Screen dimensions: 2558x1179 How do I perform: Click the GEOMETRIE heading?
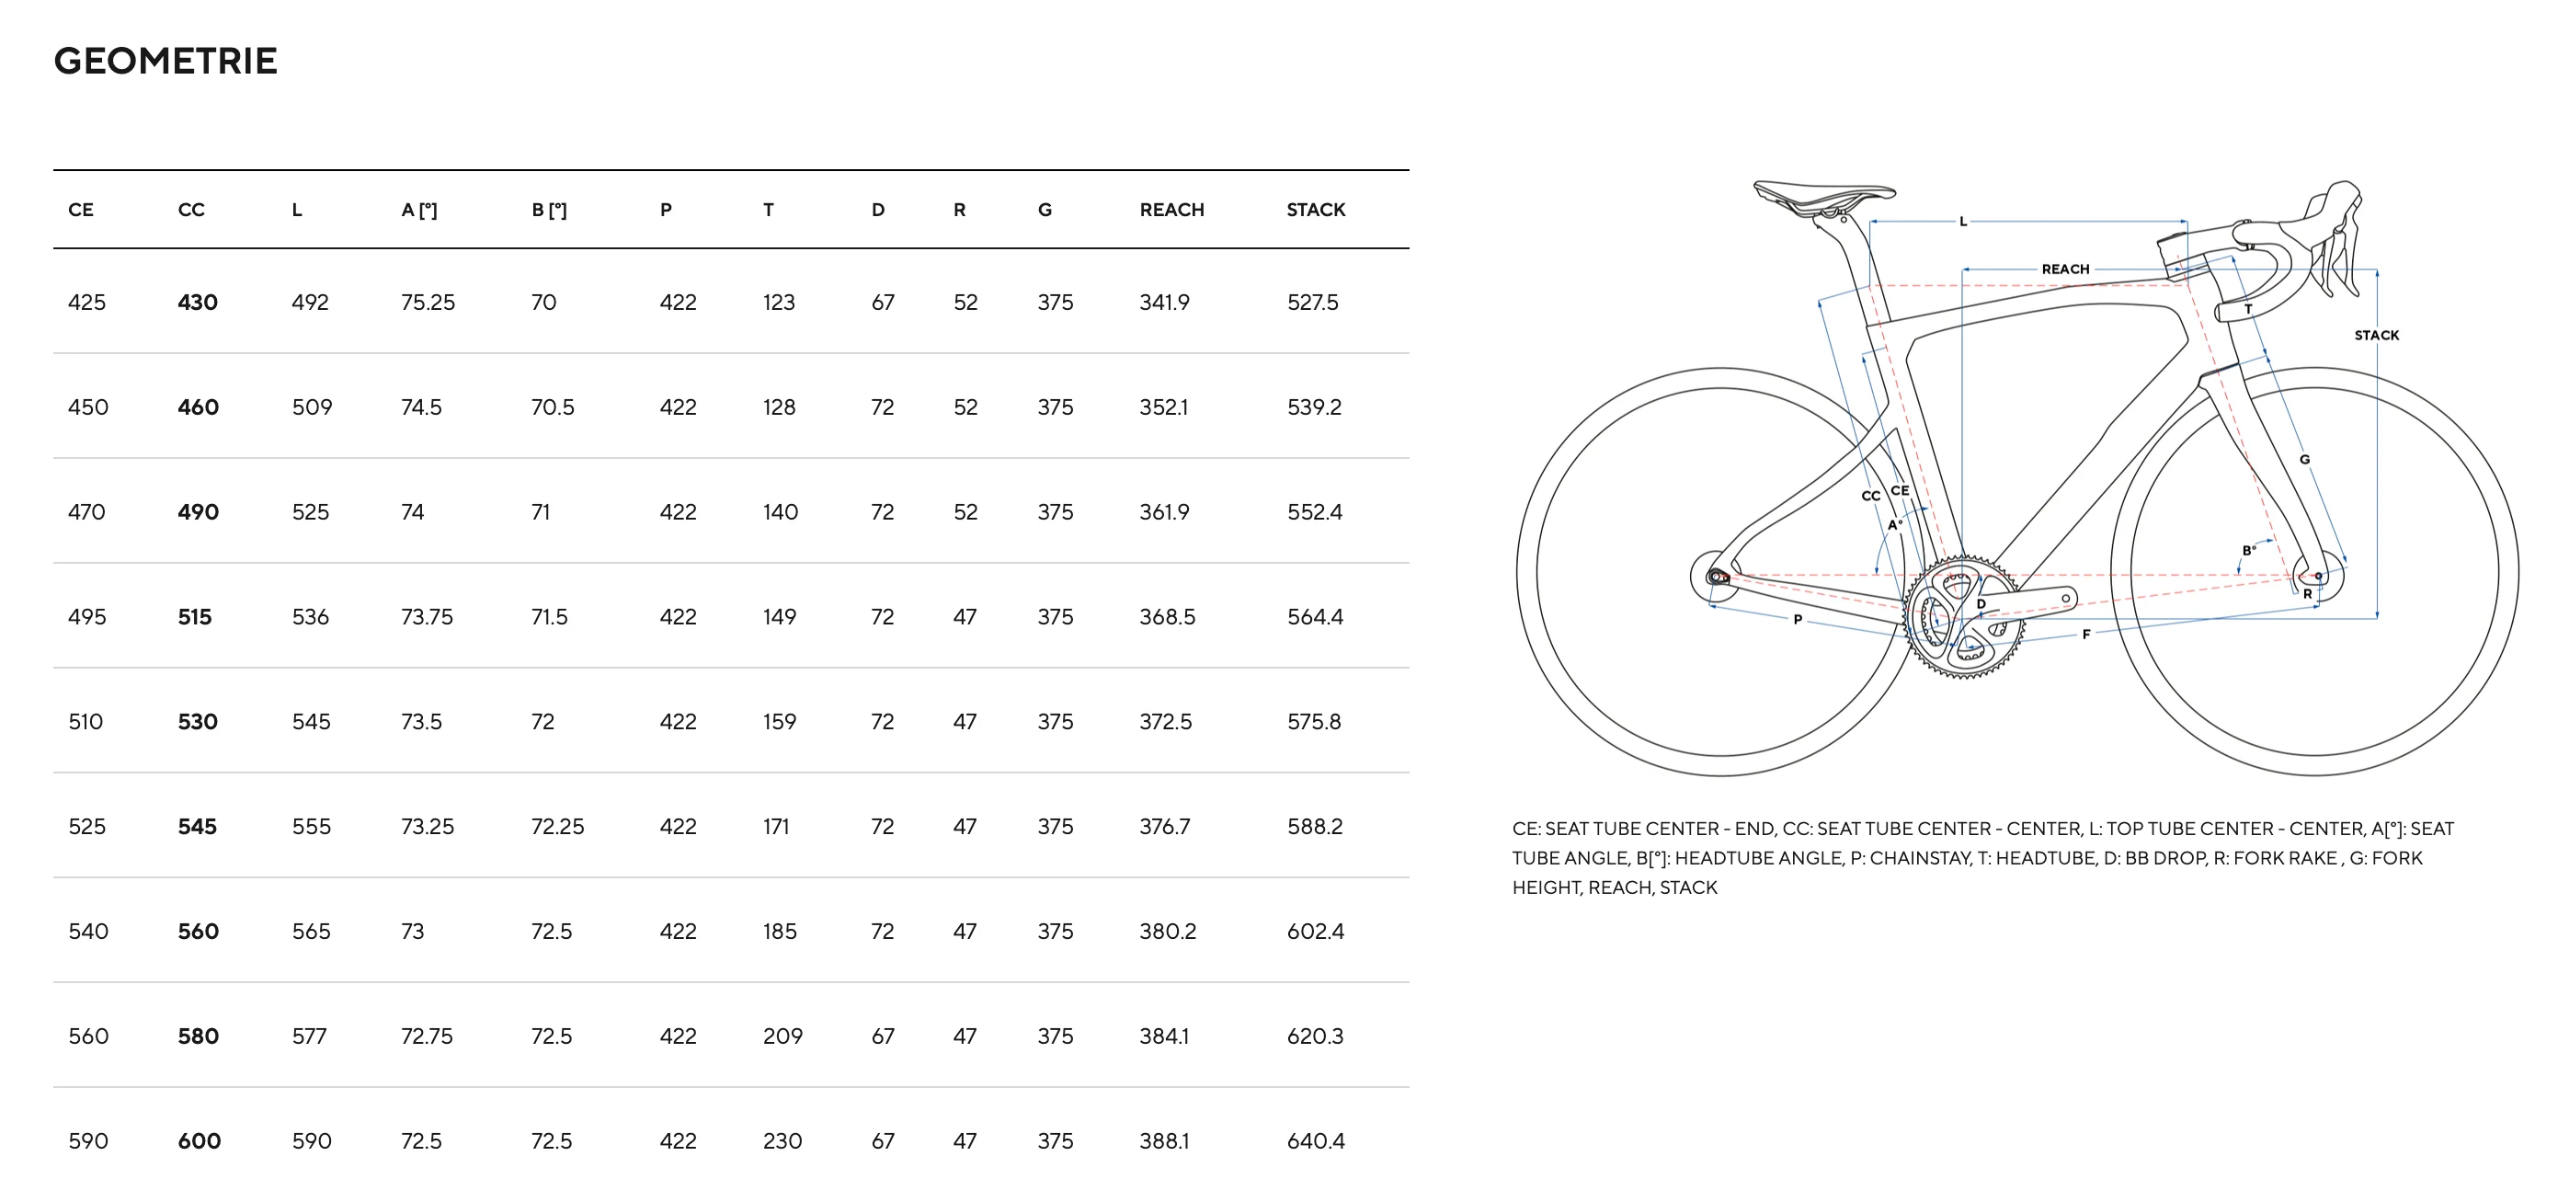tap(166, 62)
